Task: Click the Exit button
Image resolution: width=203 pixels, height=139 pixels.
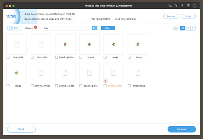Action: (x=15, y=28)
